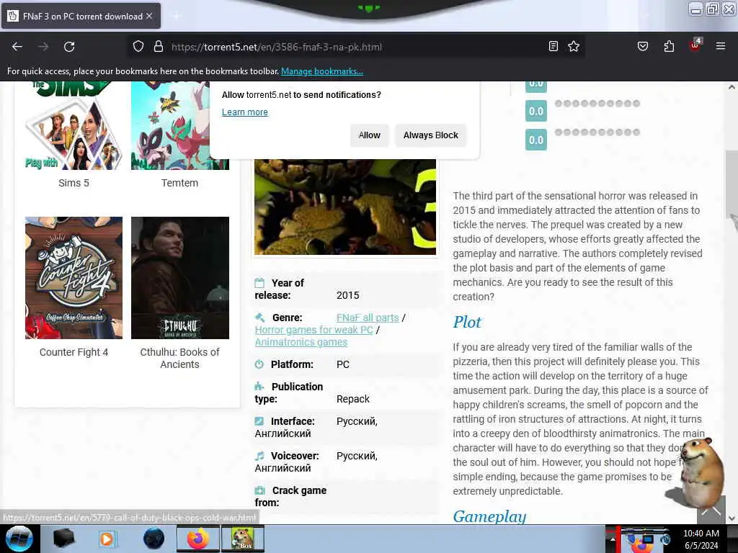Close the FNaF 3 tab
The height and width of the screenshot is (553, 738).
149,16
